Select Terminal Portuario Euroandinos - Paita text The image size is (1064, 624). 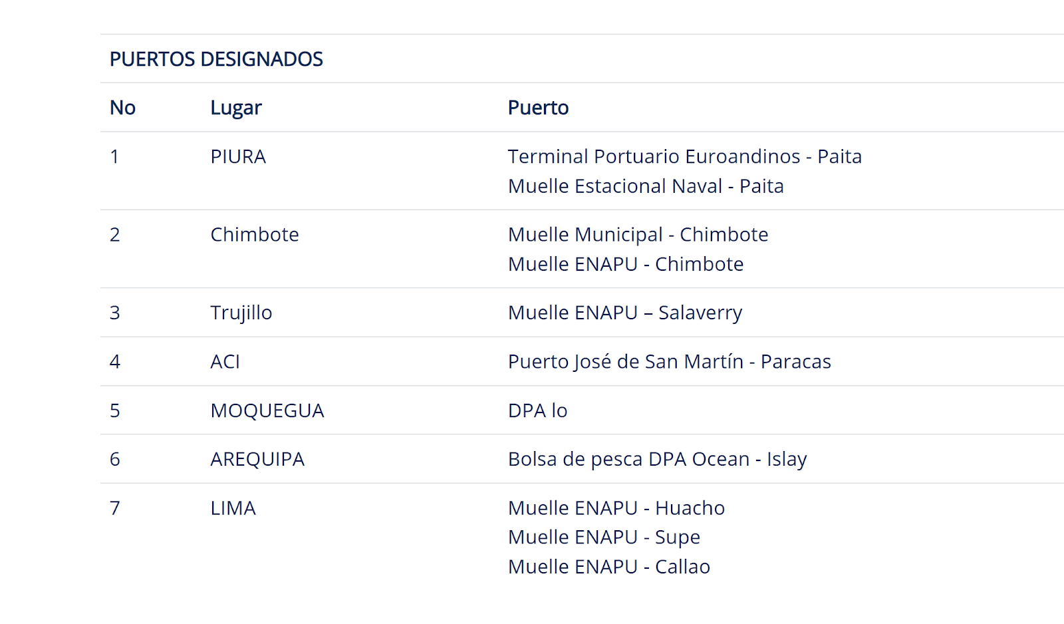[x=685, y=156]
